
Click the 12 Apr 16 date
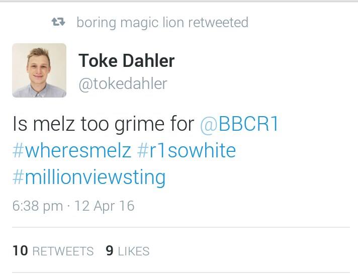coord(105,206)
